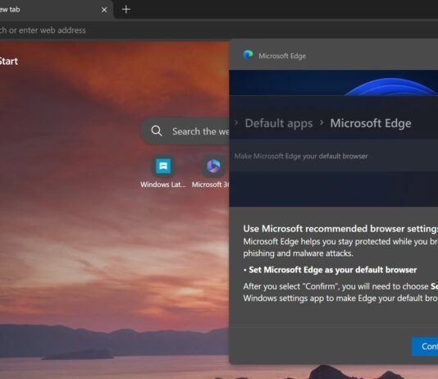The height and width of the screenshot is (379, 438).
Task: Type in the Search the web field
Action: pos(185,131)
